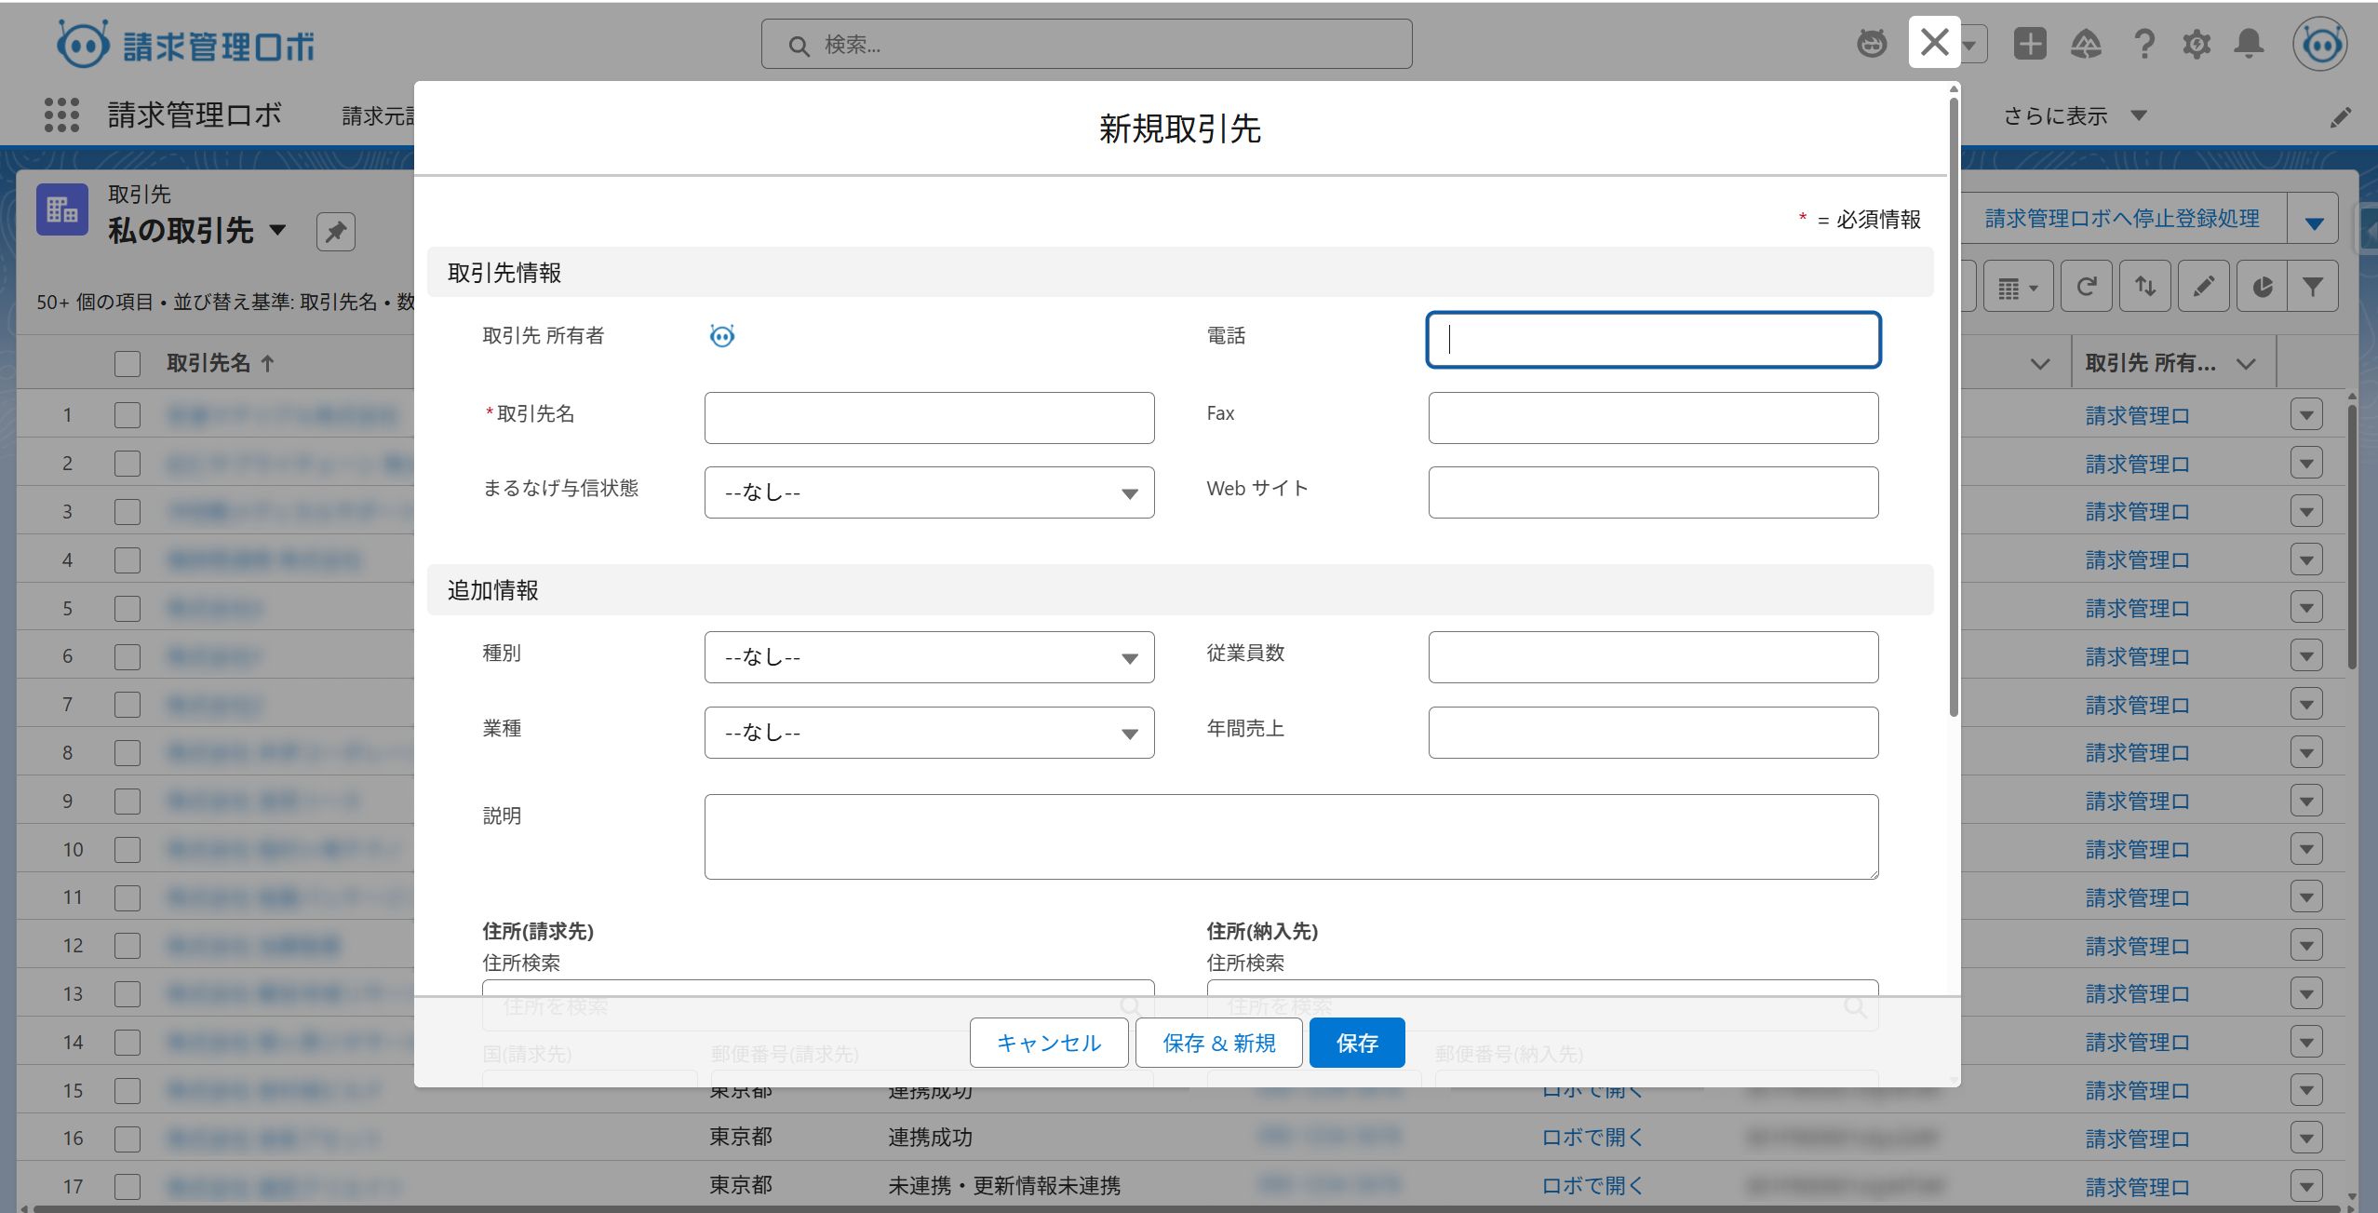Open ロボで開く link on row 17
The width and height of the screenshot is (2378, 1213).
pyautogui.click(x=1592, y=1186)
